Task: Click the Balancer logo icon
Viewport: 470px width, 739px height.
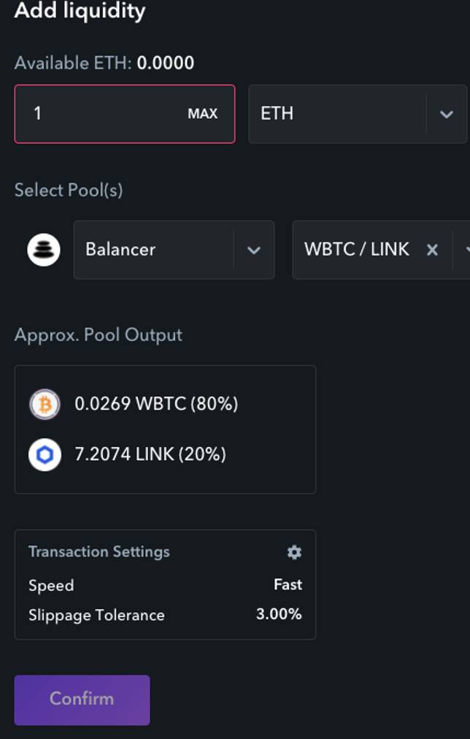Action: click(x=44, y=250)
